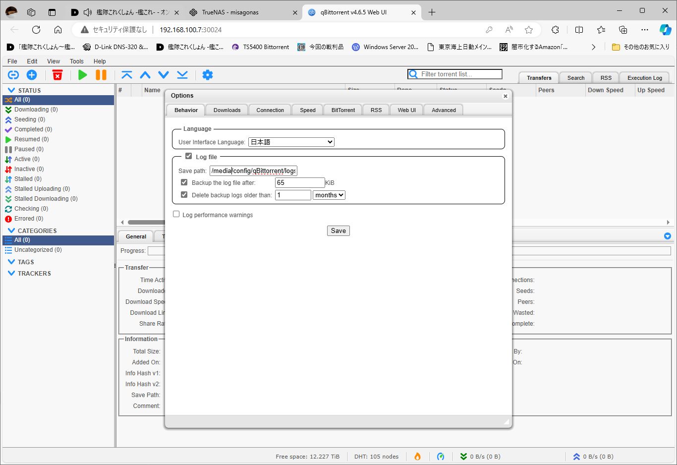
Task: Collapse the STATUS section
Action: click(x=11, y=90)
